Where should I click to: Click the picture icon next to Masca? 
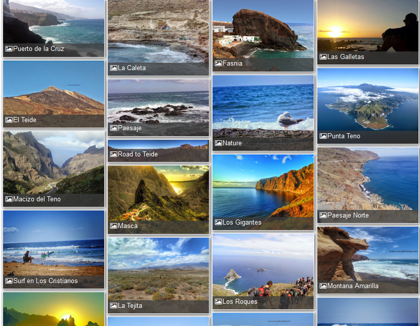coord(113,226)
